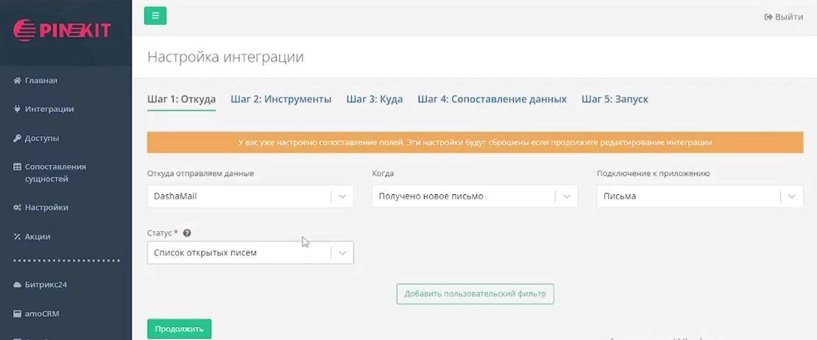Expand the DashaMail source dropdown
817x340 pixels.
point(342,196)
